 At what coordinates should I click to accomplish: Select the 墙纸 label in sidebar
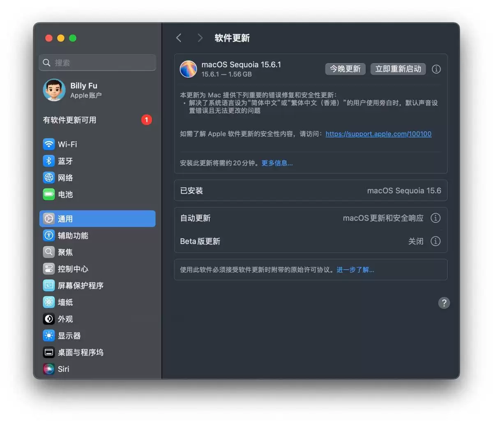pos(65,302)
